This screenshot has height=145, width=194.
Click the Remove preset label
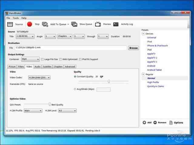point(162,123)
